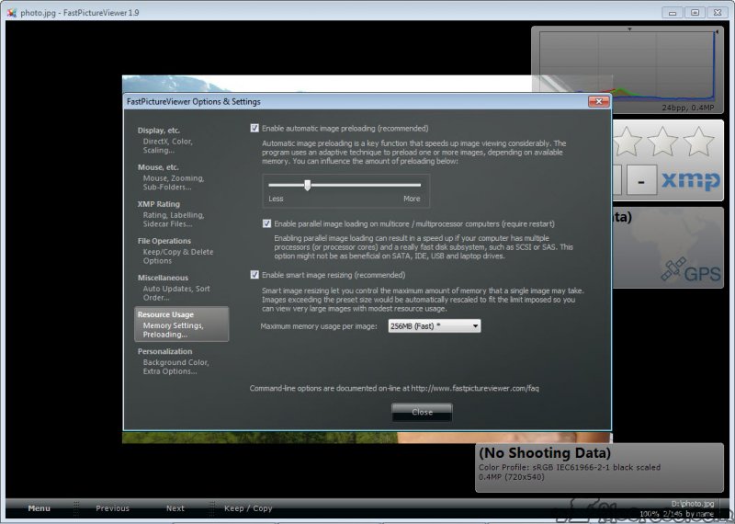This screenshot has height=524, width=735.
Task: Open the Maximum memory usage dropdown
Action: click(434, 326)
